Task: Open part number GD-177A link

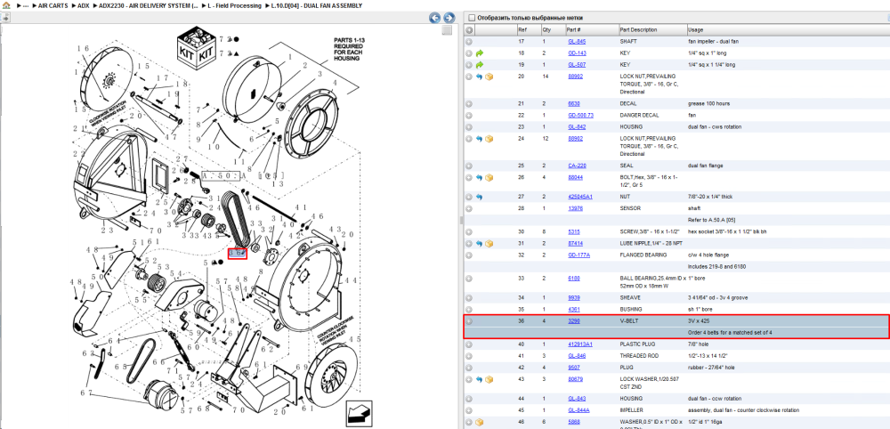Action: (x=579, y=255)
